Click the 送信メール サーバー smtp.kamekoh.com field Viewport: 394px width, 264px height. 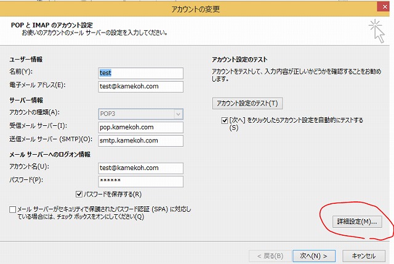(x=141, y=141)
